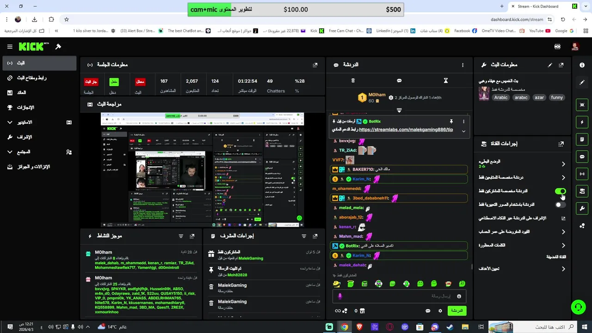Image resolution: width=592 pixels, height=333 pixels.
Task: Open the set goals chevron
Action: click(x=563, y=269)
